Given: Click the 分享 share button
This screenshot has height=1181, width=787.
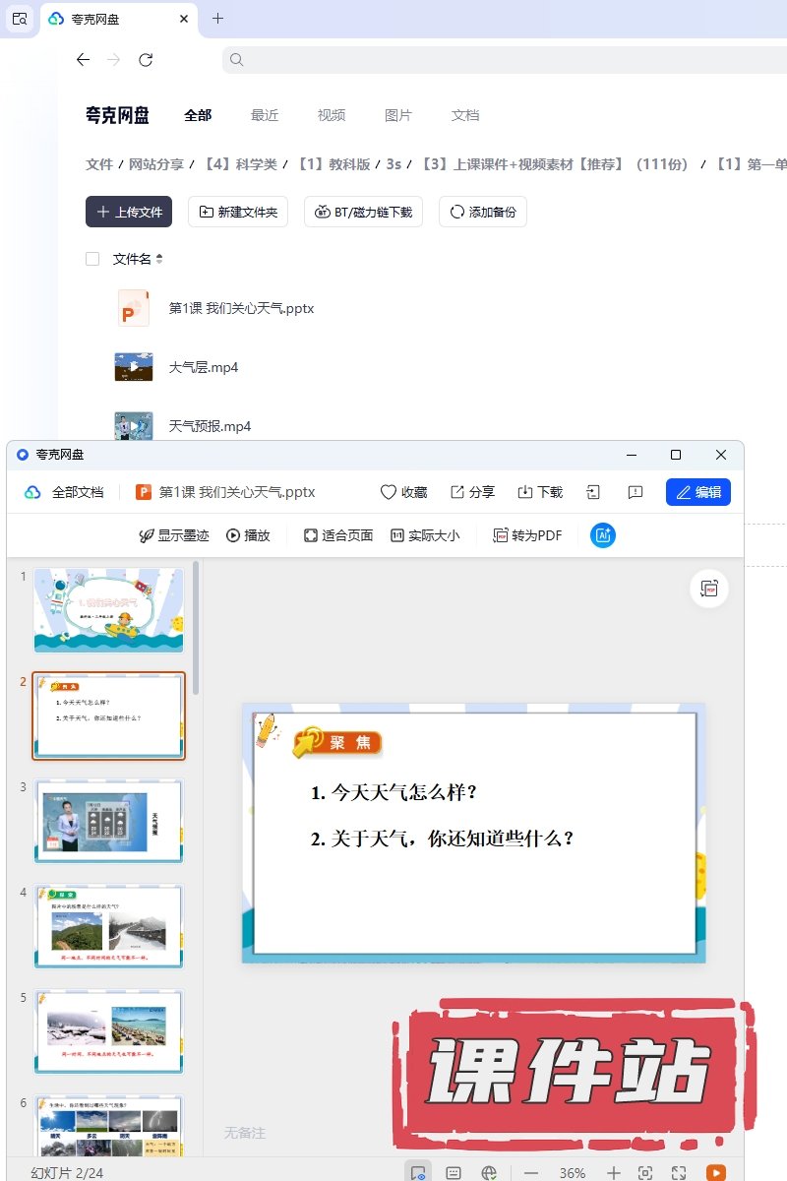Looking at the screenshot, I should click(x=472, y=492).
